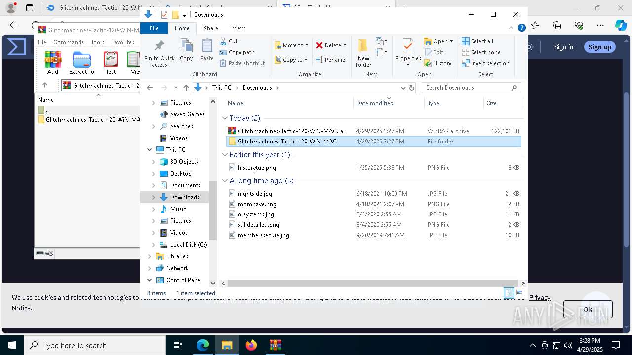Select Local Disk (C:) in tree

point(189,245)
